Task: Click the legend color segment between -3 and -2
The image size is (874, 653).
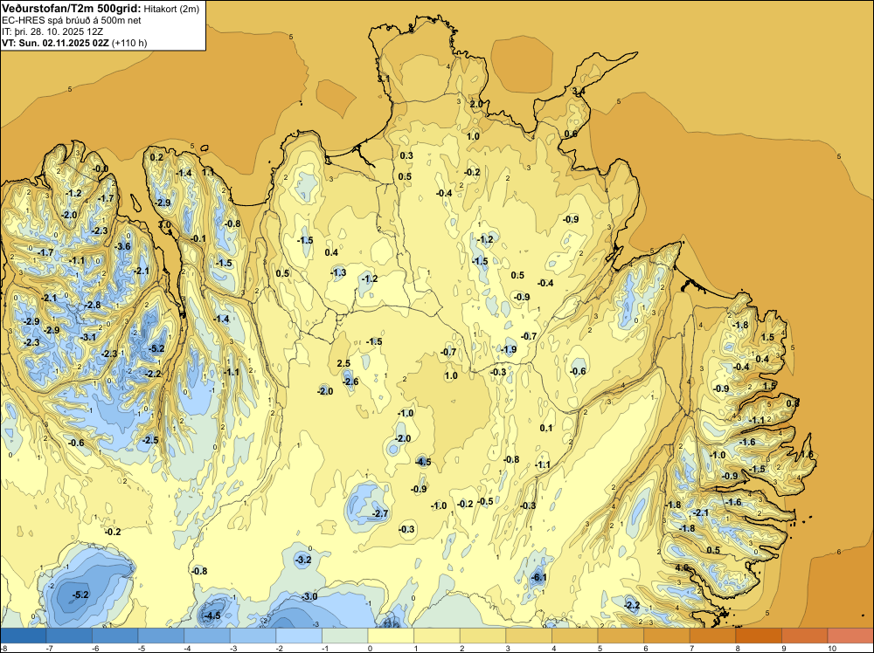Action: click(x=253, y=636)
